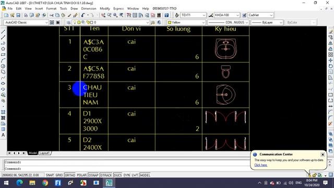Click the Help question mark icon
Viewport: 334px width, 188px height.
(166, 15)
